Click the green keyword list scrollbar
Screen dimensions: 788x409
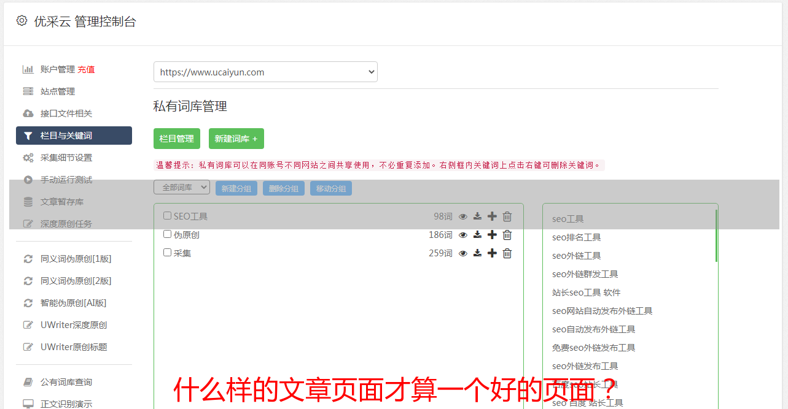[716, 235]
